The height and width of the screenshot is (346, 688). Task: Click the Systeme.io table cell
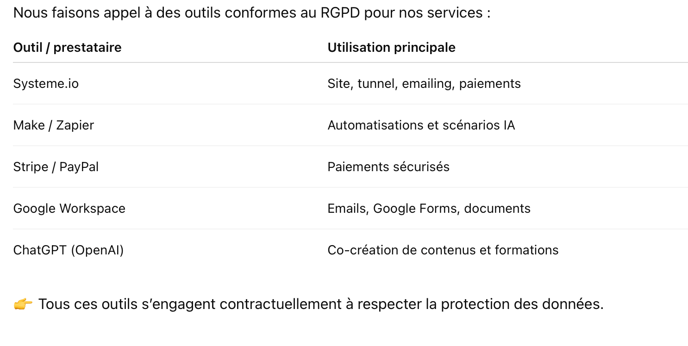[46, 84]
